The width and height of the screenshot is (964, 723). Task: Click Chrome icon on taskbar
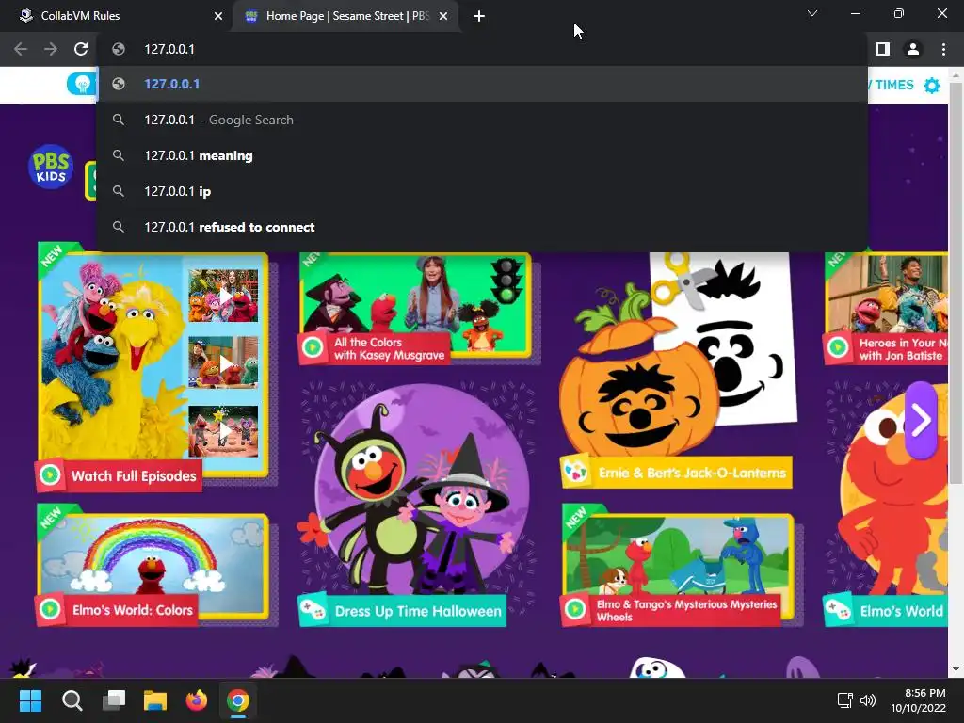(x=238, y=700)
